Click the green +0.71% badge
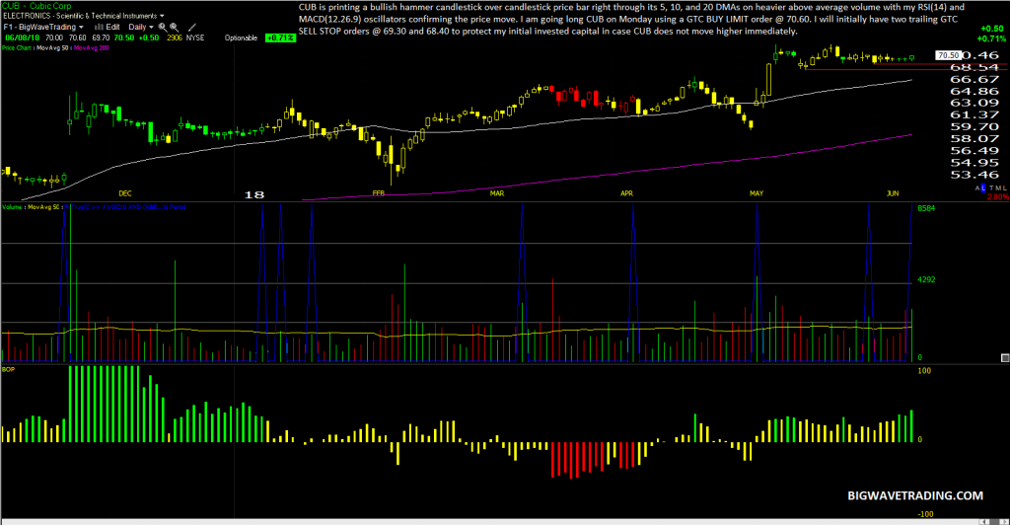This screenshot has width=1010, height=525. tap(280, 38)
